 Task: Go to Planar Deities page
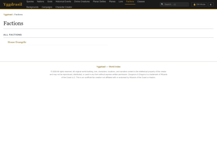coord(99,2)
